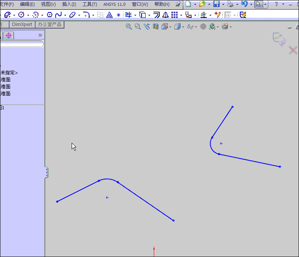
Task: Open the spline tool dropdown arrow
Action: tap(65, 15)
